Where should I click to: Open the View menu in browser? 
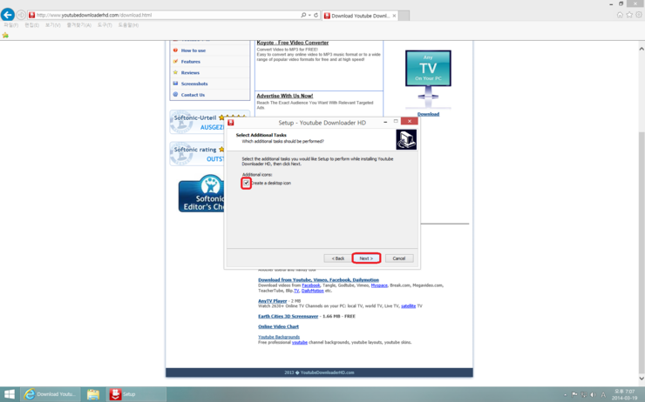click(52, 25)
